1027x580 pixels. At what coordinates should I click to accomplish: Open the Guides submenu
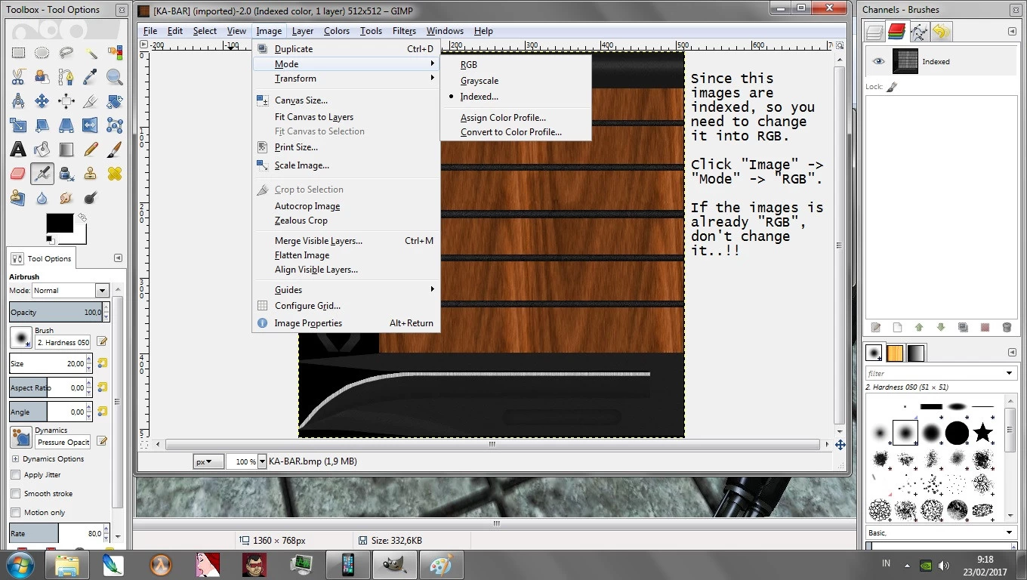[x=346, y=290]
